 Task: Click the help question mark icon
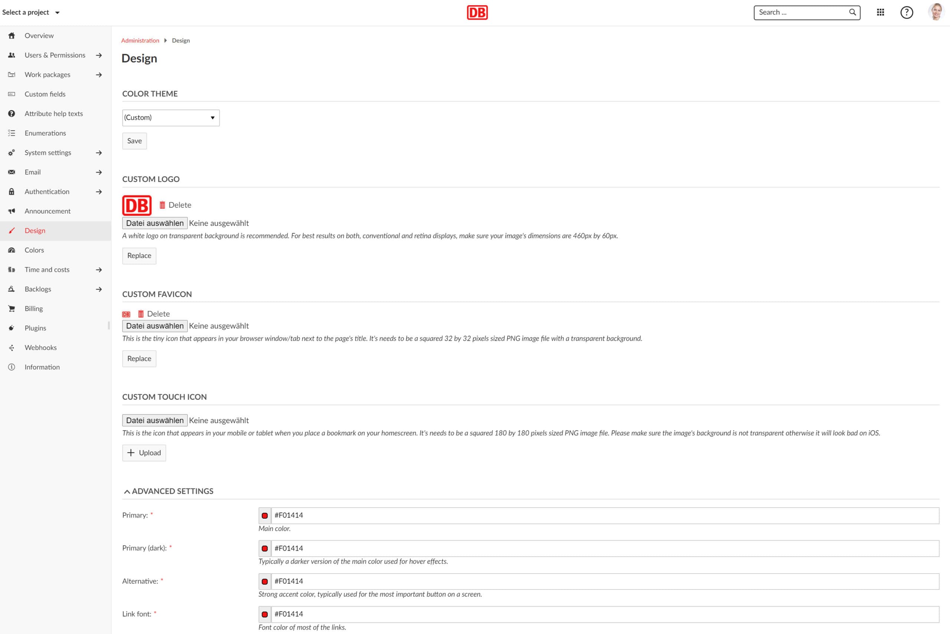point(907,12)
